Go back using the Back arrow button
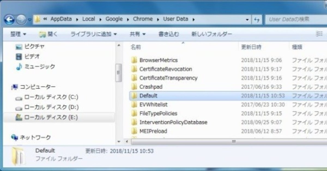Viewport: 327px width, 171px height. coord(10,19)
